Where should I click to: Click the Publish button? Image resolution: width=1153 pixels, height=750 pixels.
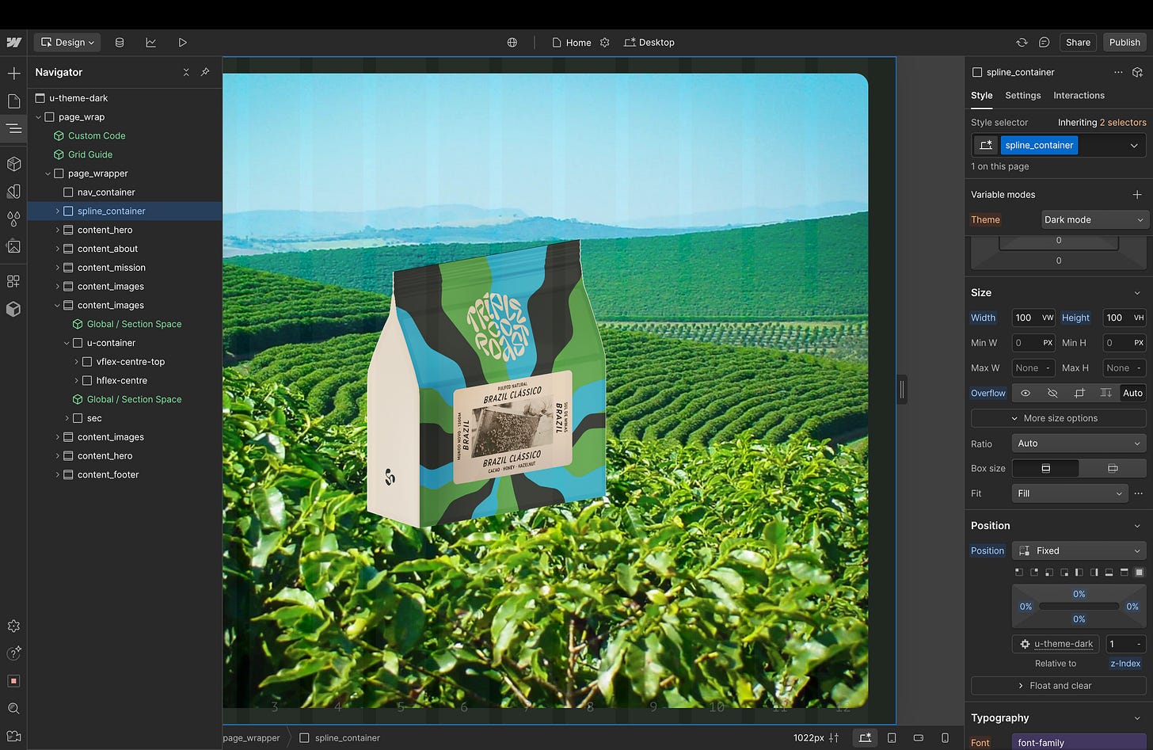1124,42
